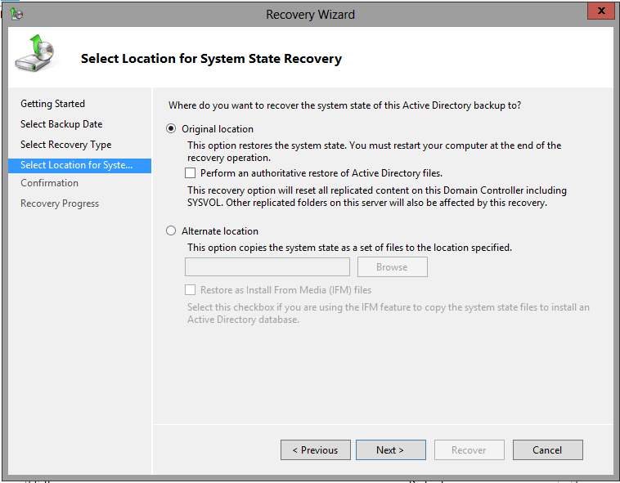Click the SYSVOL replicated content warning text
Viewport: 620px width, 483px height.
[x=377, y=196]
